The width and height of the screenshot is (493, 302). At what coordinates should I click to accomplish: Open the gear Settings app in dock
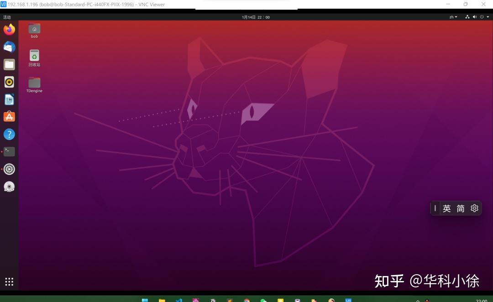coord(9,169)
